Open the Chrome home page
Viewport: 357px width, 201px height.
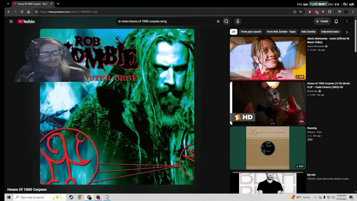pos(28,12)
